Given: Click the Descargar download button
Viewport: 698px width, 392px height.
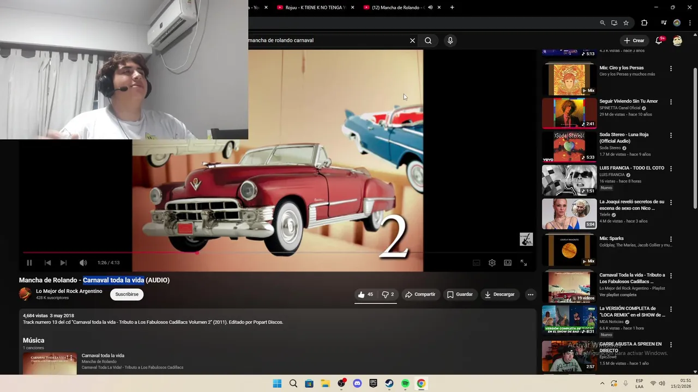Looking at the screenshot, I should (x=500, y=295).
